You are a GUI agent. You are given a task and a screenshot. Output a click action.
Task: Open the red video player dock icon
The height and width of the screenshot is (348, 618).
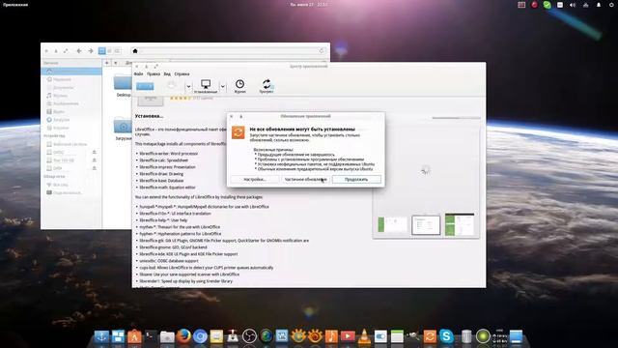coord(348,336)
